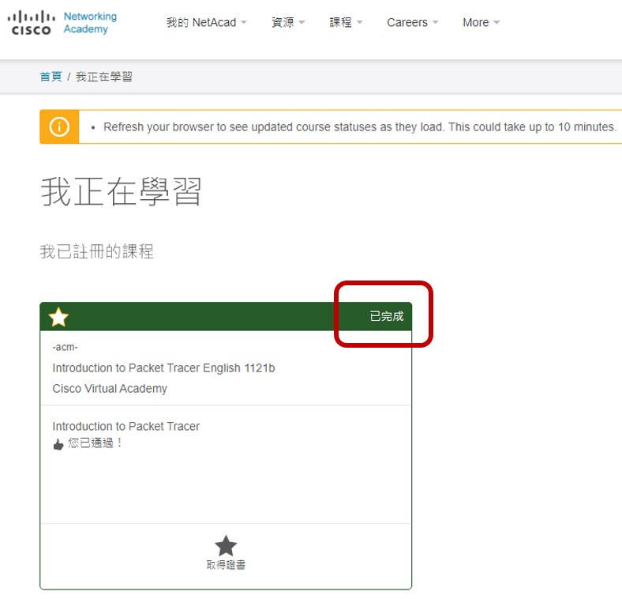Image resolution: width=622 pixels, height=599 pixels.
Task: Click the 您已通過！ text
Action: coord(95,443)
